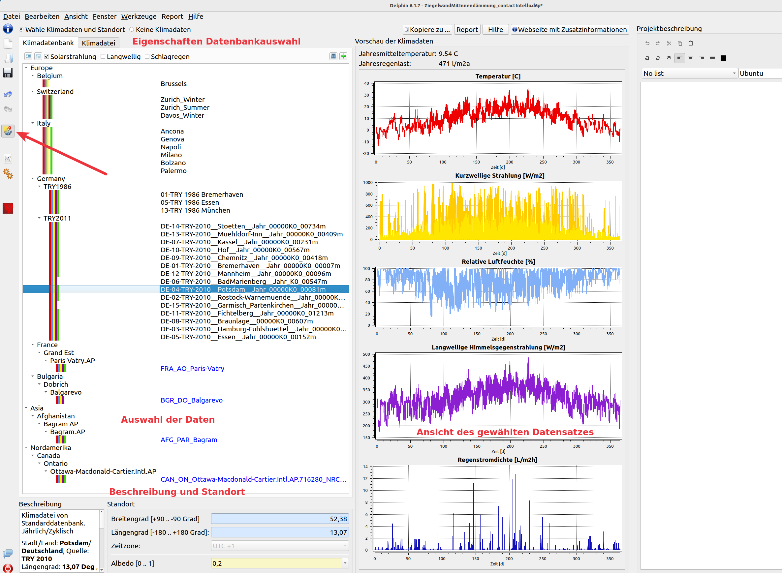Open the black text color swatch
782x573 pixels.
[723, 58]
